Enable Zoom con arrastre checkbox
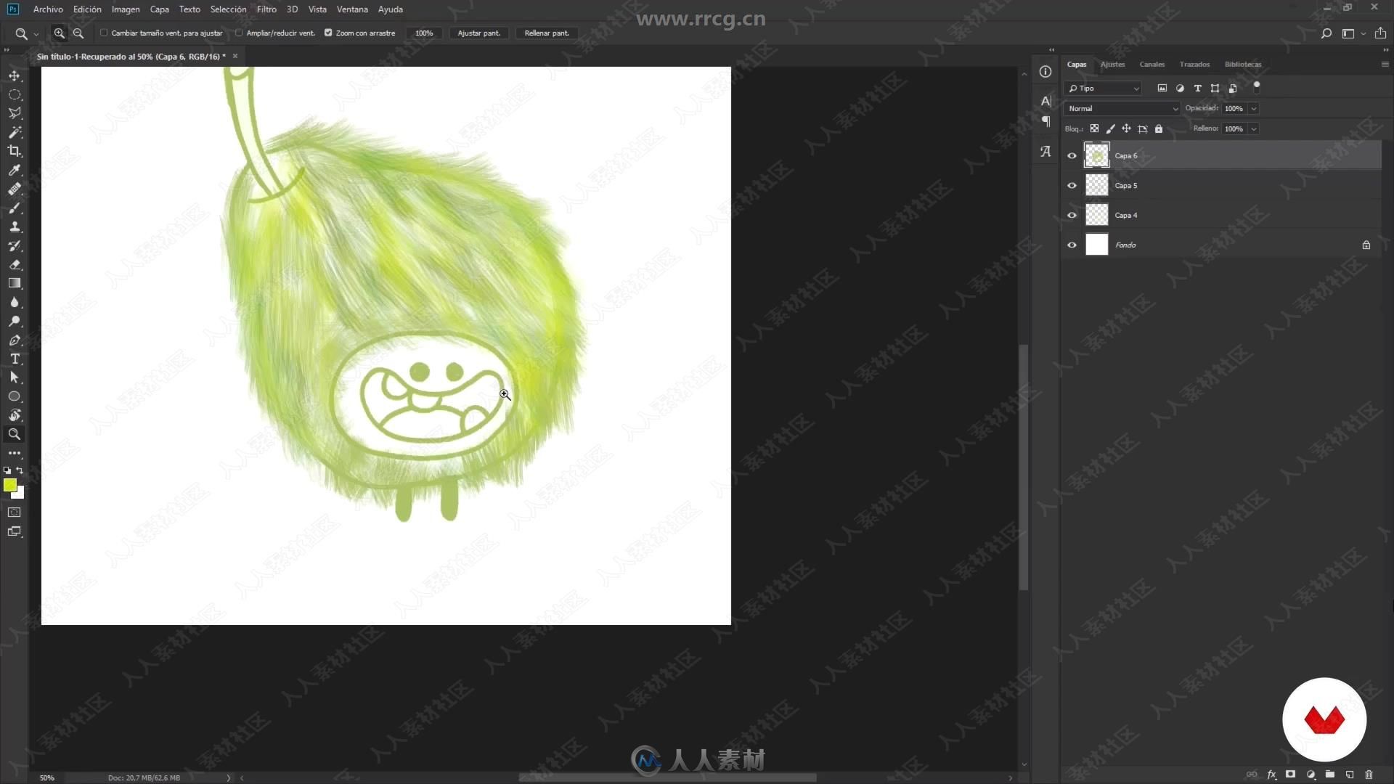The height and width of the screenshot is (784, 1394). [x=328, y=33]
